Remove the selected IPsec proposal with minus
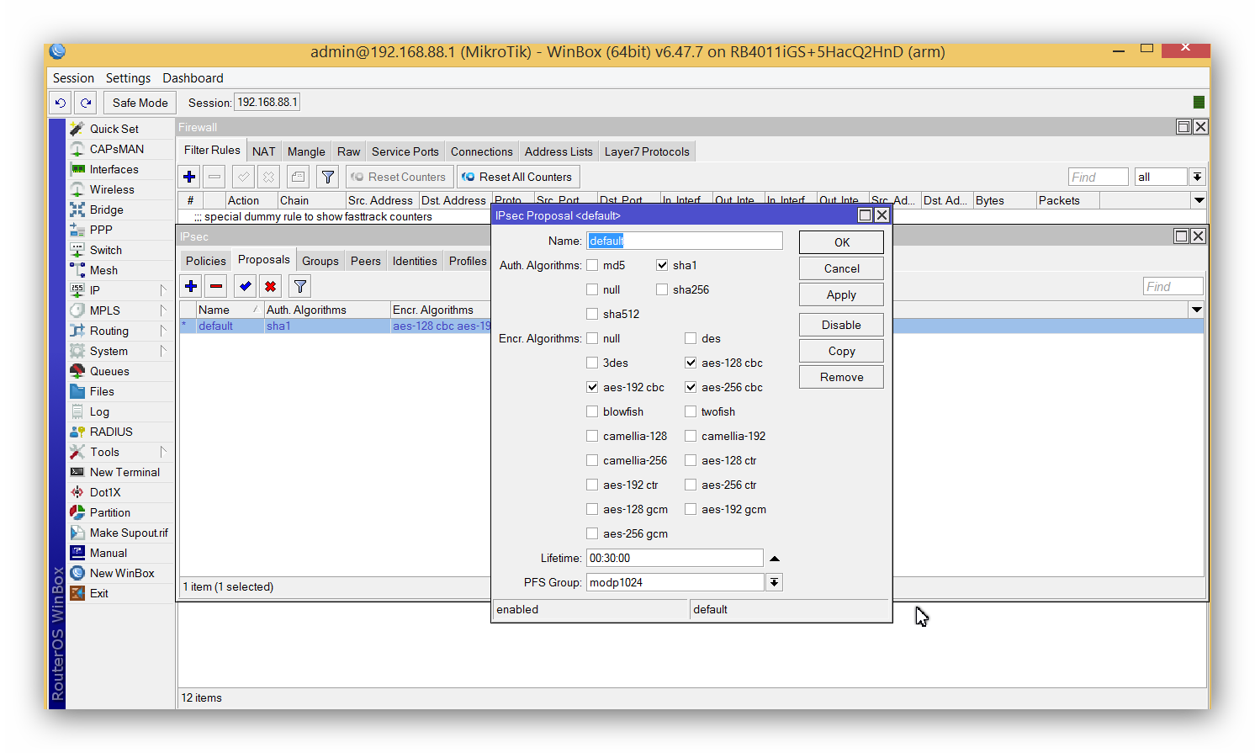Screen dimensions: 1255x753 (x=216, y=286)
